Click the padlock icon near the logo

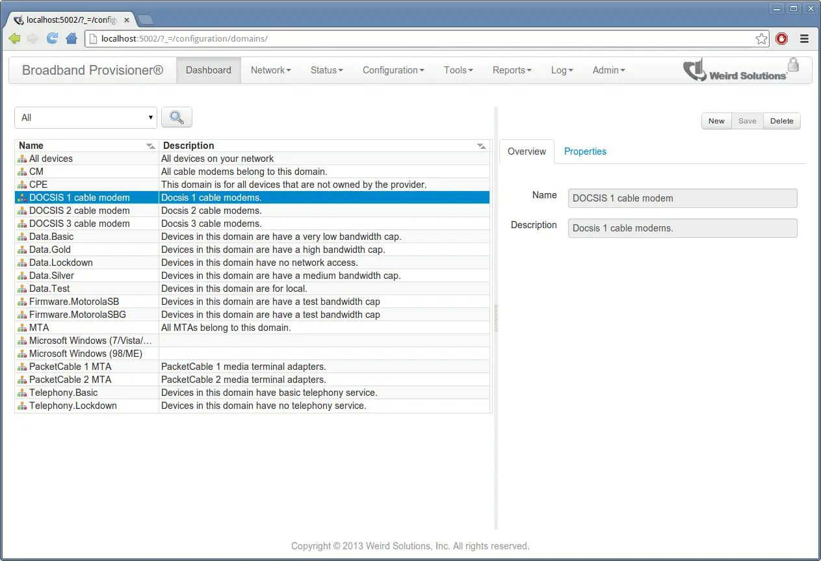[793, 65]
